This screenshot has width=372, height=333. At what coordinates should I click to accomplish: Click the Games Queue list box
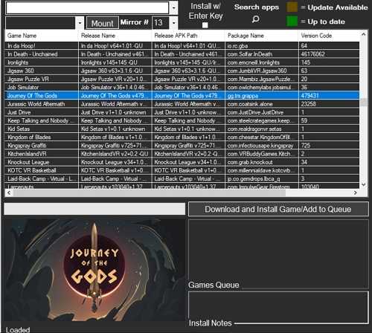pos(278,253)
